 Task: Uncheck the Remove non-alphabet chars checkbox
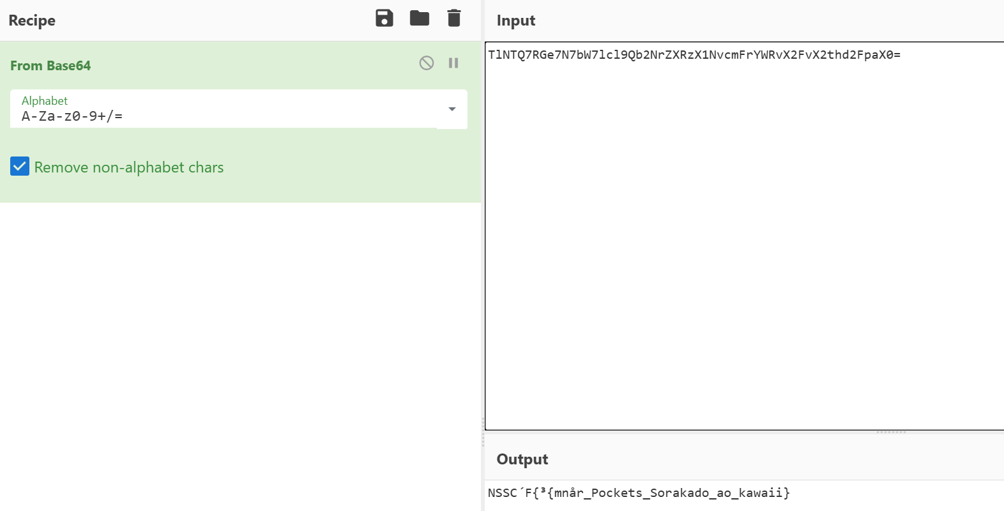tap(20, 167)
